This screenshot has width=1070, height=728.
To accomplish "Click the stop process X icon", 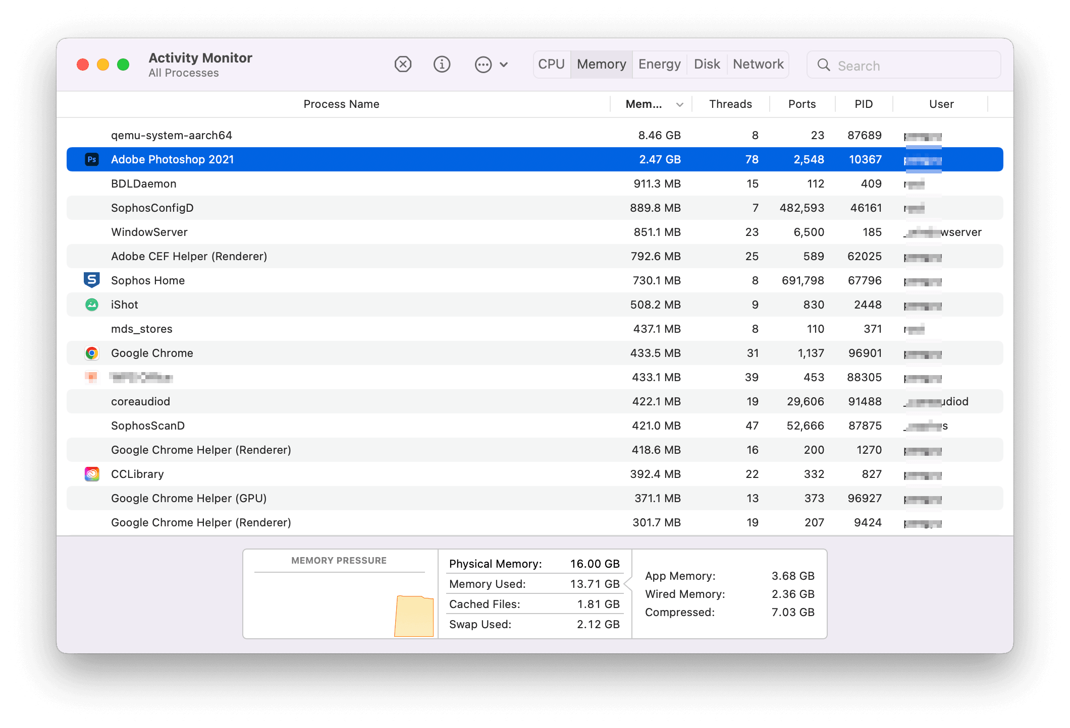I will point(403,65).
